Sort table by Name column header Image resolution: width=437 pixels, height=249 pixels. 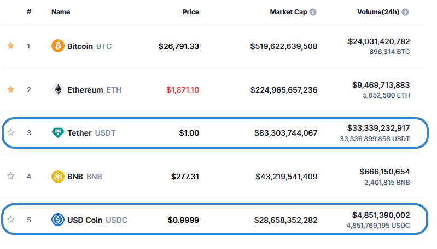61,12
